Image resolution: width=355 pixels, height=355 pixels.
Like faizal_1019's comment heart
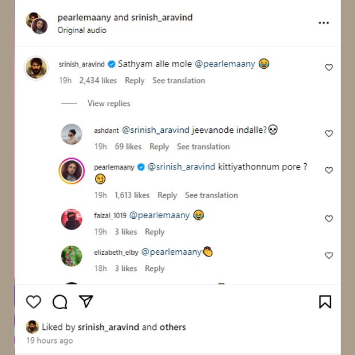tap(329, 219)
